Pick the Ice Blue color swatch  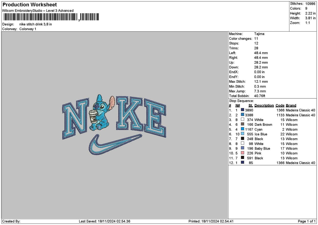tap(242, 134)
